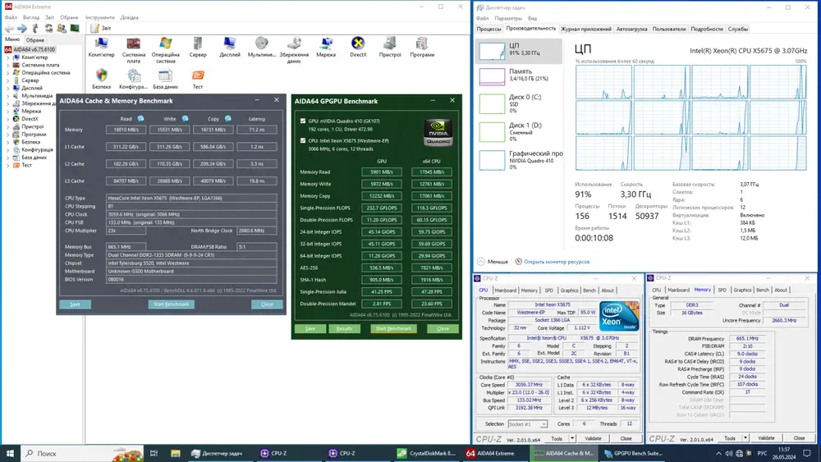Select the Память performance graph thumbnail
The height and width of the screenshot is (462, 821).
493,75
